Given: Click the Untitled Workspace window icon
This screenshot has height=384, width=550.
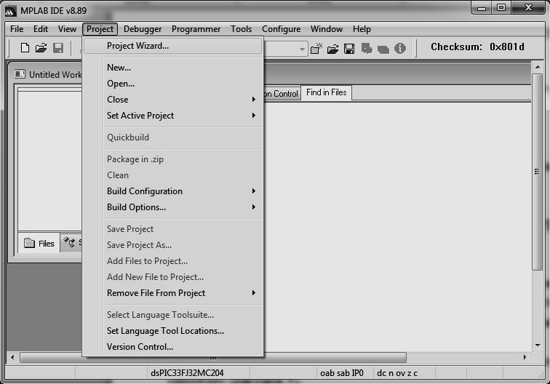Looking at the screenshot, I should [20, 74].
